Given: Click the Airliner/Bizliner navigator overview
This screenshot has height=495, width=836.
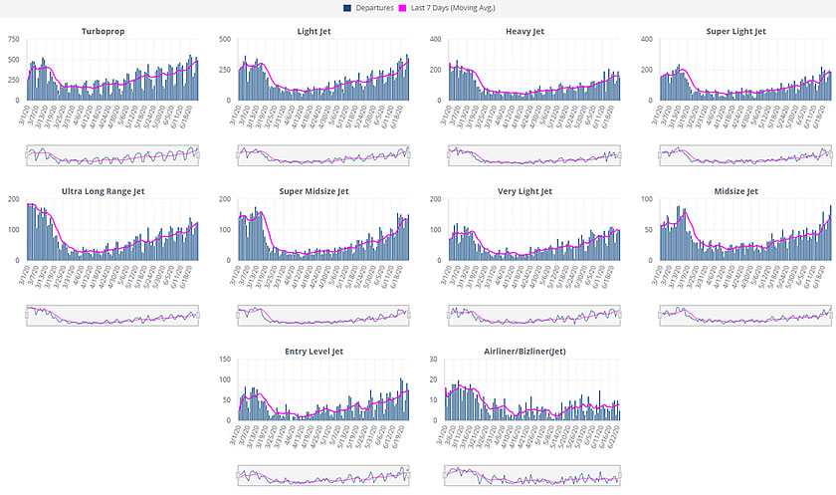Looking at the screenshot, I should (532, 475).
